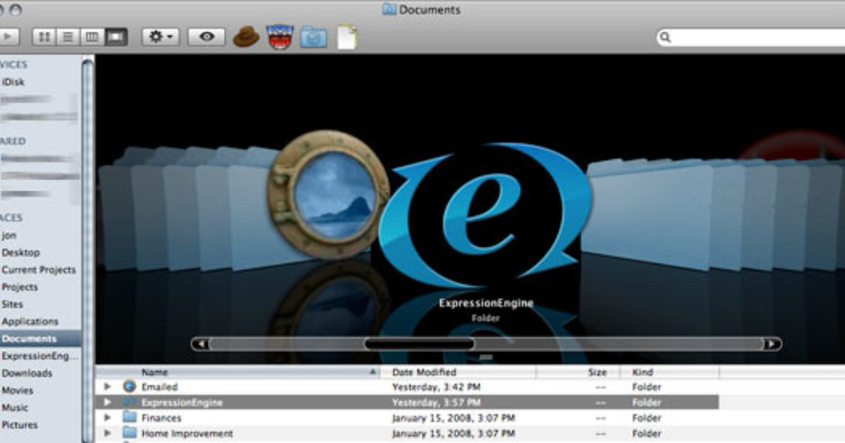
Task: Open Applications in the sidebar
Action: click(30, 321)
